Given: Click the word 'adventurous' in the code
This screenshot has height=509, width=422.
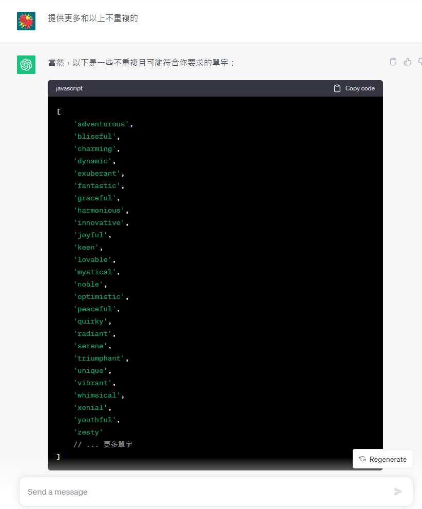Looking at the screenshot, I should pyautogui.click(x=101, y=124).
